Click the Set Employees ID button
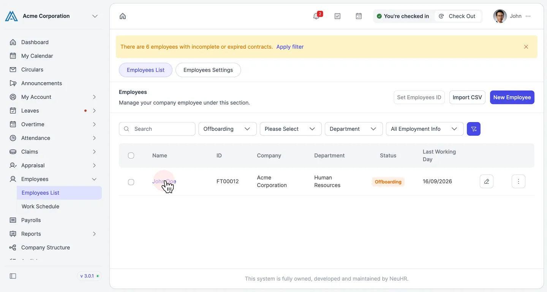Screen dimensions: 547x292 point(419,97)
